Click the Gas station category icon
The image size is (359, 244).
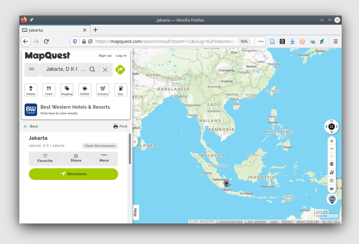(x=121, y=89)
